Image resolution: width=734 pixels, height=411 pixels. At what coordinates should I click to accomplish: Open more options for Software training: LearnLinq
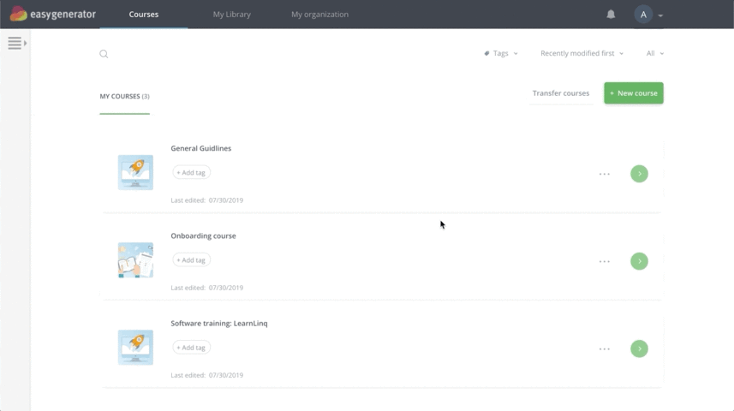point(605,349)
